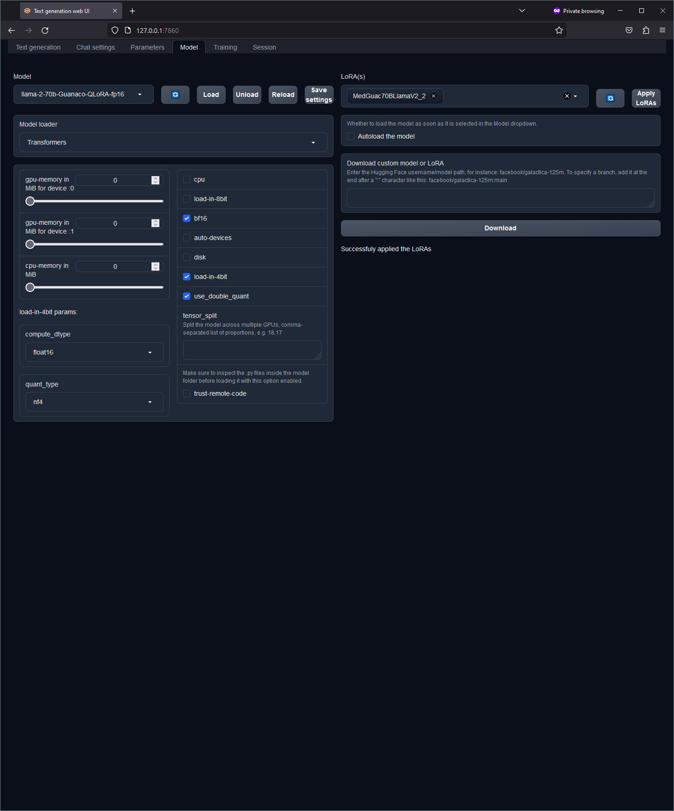Focus the Download custom model path box
The width and height of the screenshot is (674, 811).
[500, 198]
